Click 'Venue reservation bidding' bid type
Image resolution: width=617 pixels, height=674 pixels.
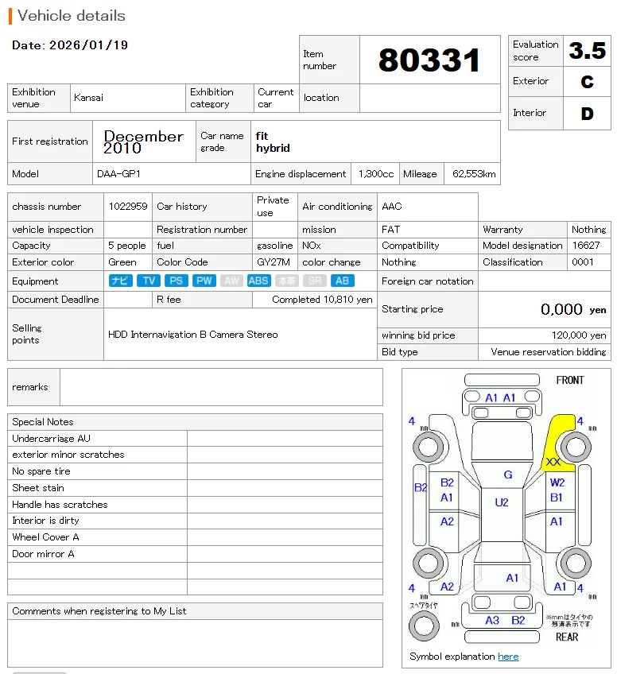coord(548,352)
